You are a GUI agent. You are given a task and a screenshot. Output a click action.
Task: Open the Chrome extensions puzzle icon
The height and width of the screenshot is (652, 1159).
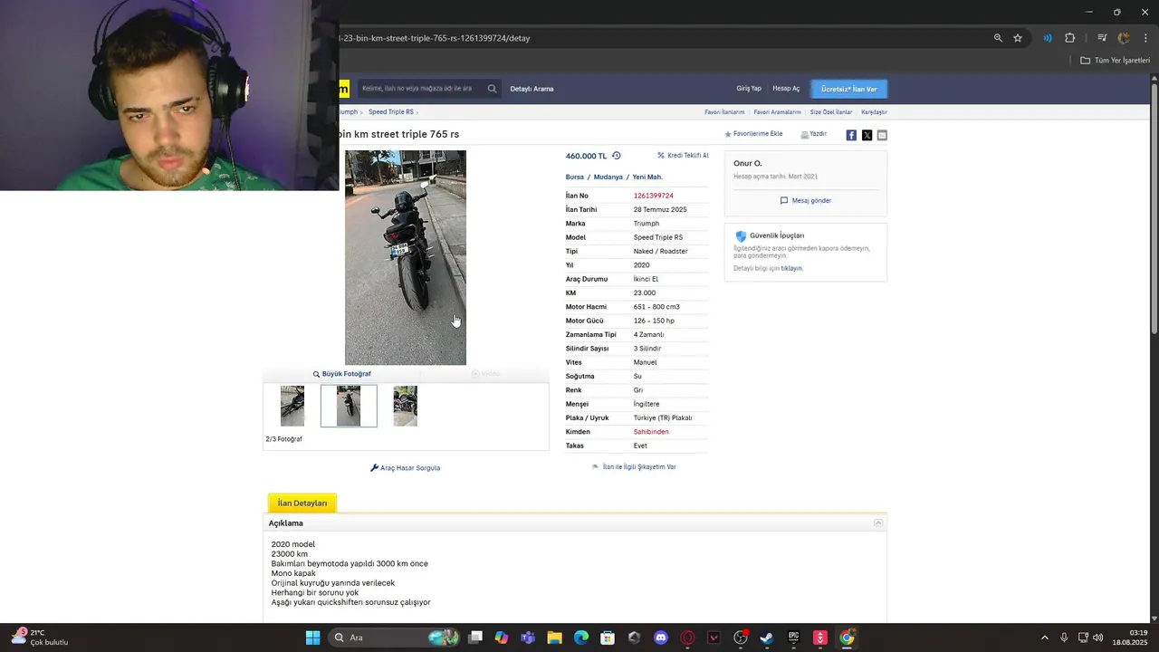click(x=1070, y=38)
